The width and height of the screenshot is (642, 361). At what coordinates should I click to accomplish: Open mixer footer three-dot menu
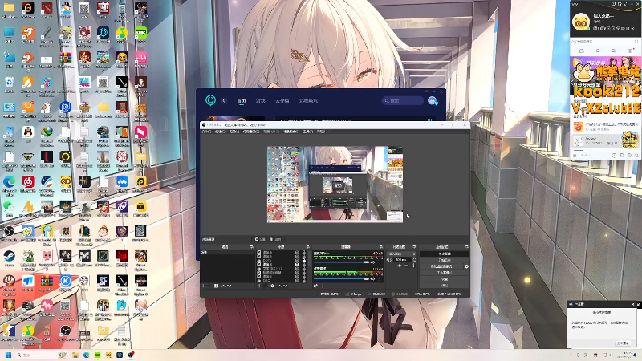(323, 286)
